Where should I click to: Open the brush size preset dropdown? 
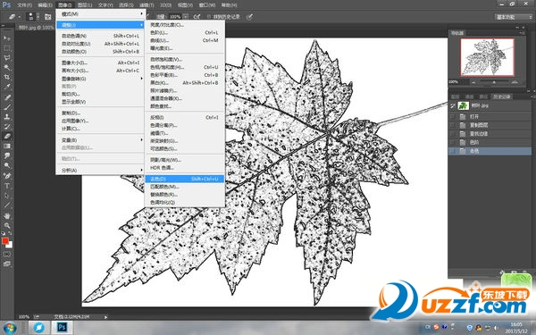(38, 16)
